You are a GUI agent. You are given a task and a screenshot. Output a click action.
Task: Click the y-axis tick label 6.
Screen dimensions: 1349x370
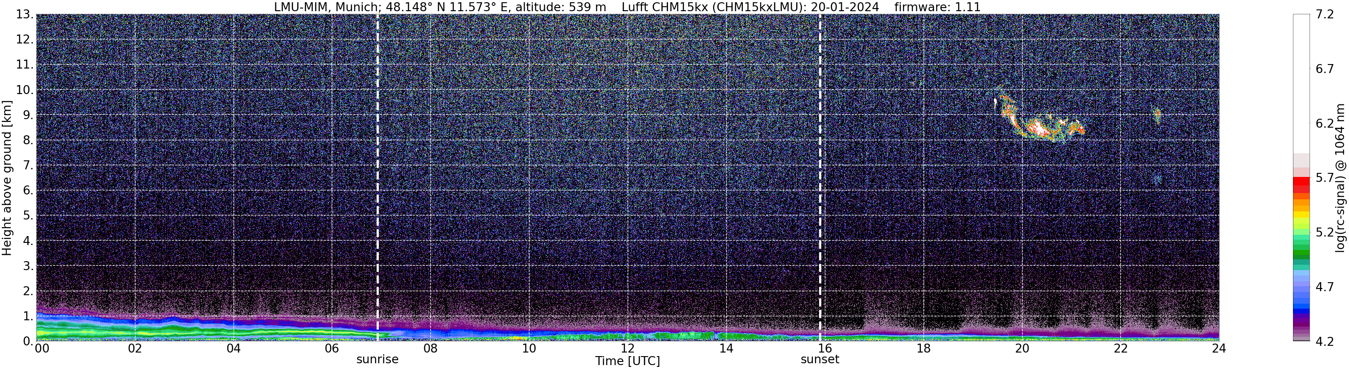point(28,190)
